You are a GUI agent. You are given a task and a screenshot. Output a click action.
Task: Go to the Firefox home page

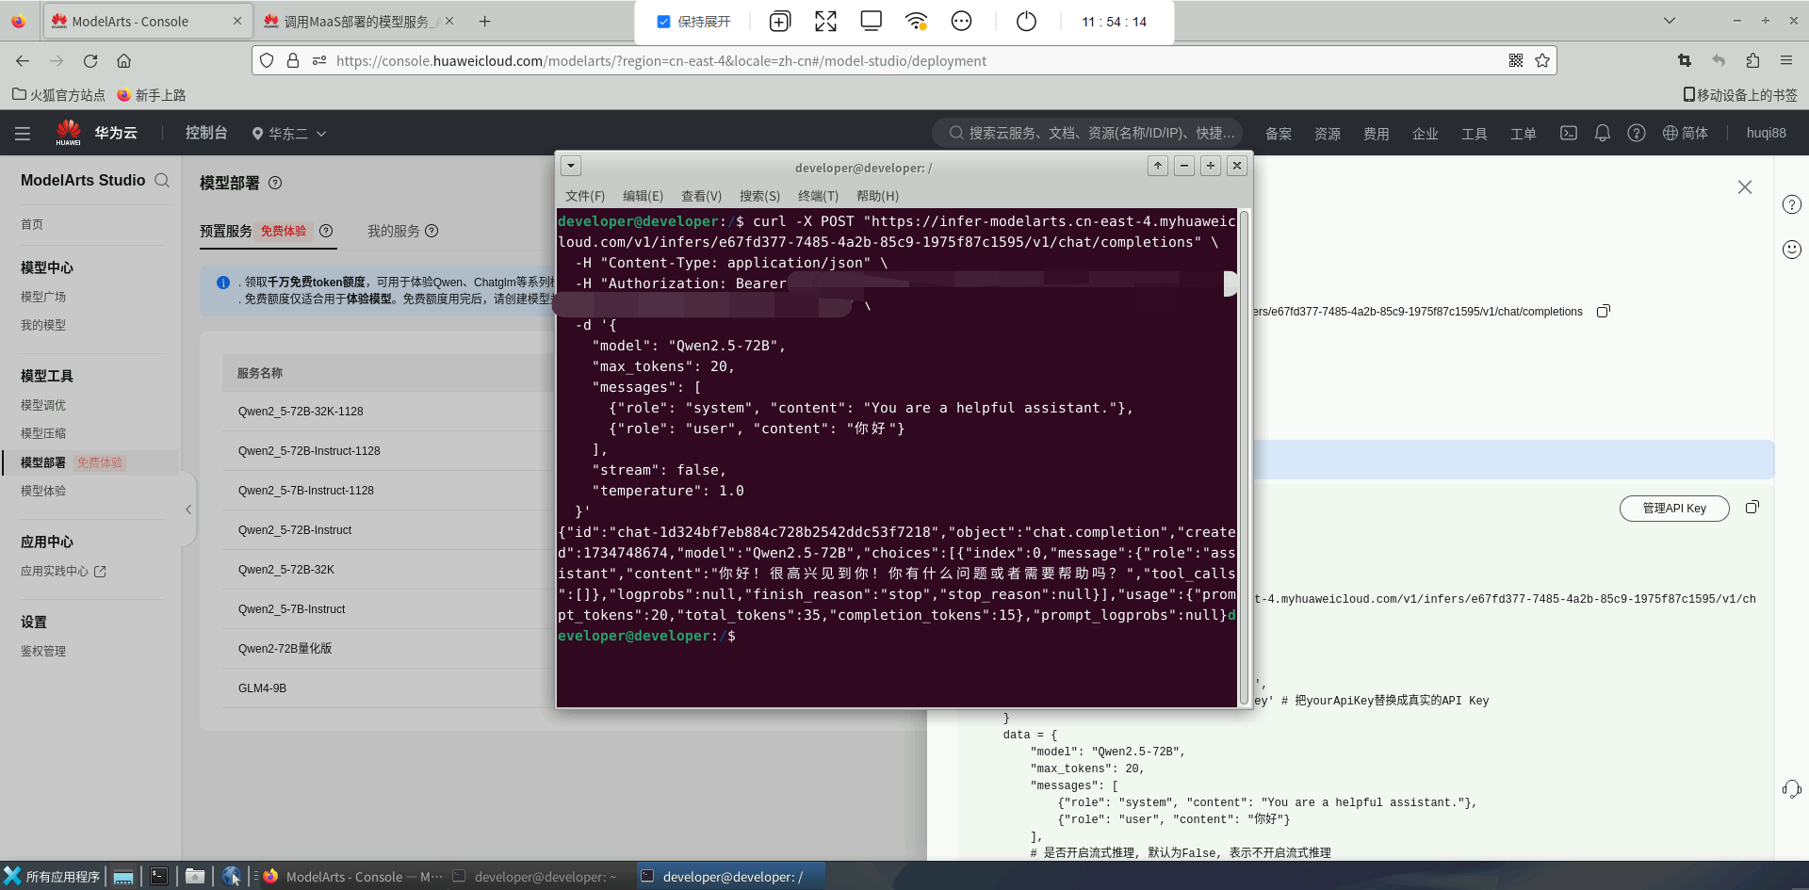click(x=123, y=61)
